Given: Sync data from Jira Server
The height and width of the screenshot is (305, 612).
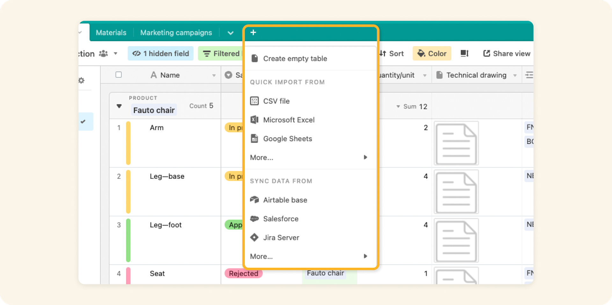Looking at the screenshot, I should (281, 237).
